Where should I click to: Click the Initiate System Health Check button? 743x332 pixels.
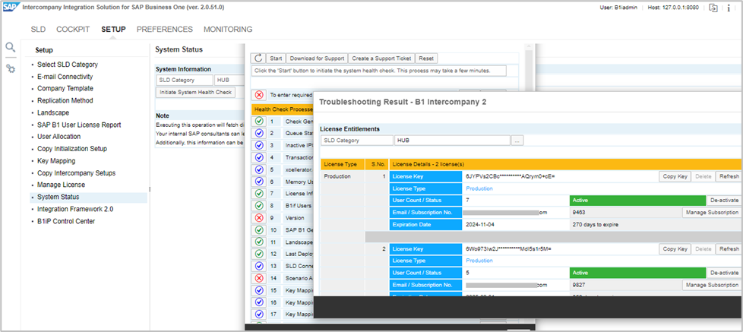point(195,92)
